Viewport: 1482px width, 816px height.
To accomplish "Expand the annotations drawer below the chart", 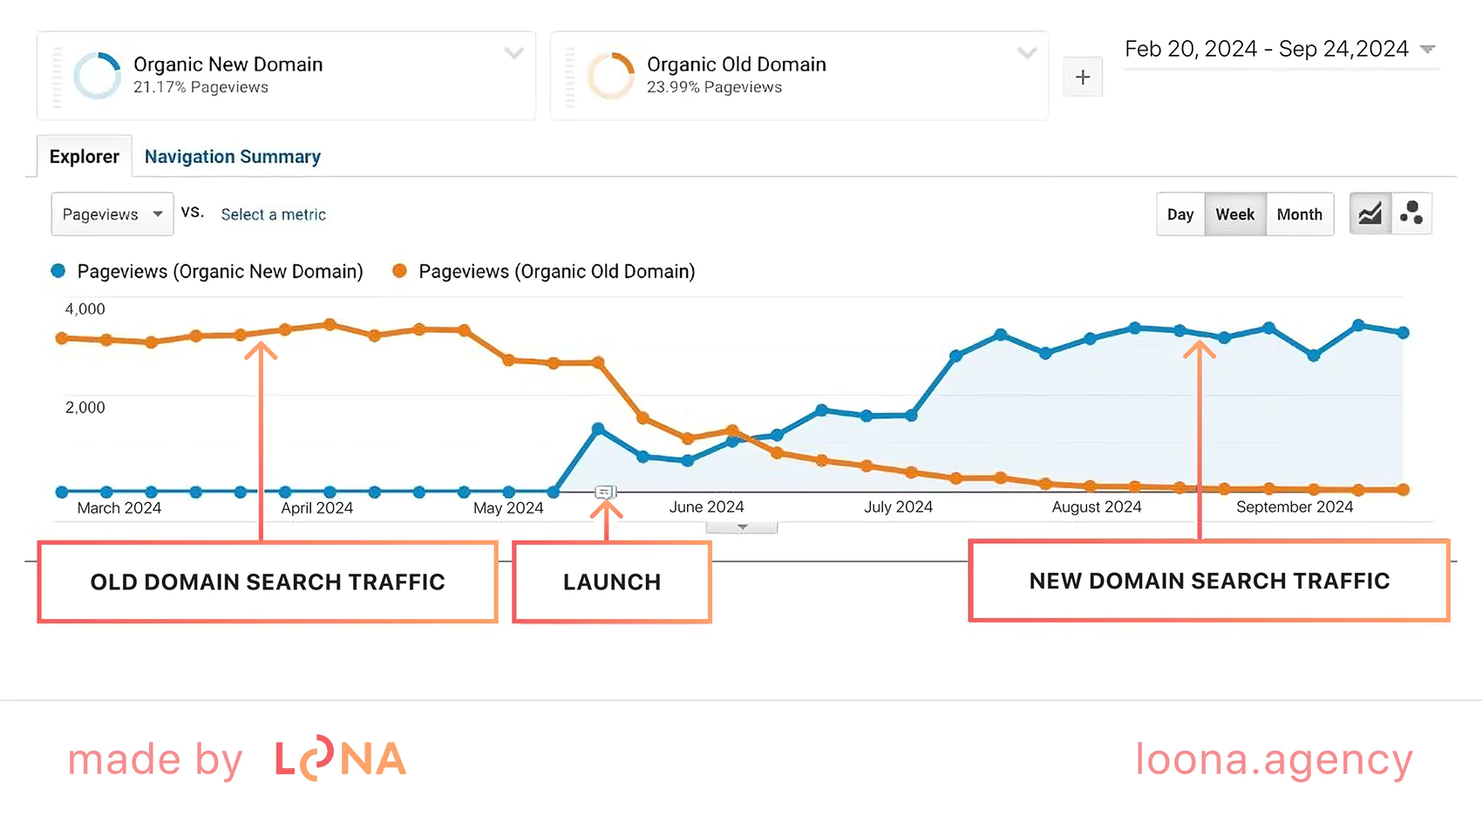I will point(742,527).
